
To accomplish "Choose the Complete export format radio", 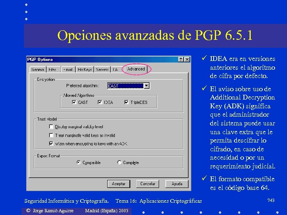I will pyautogui.click(x=119, y=162).
